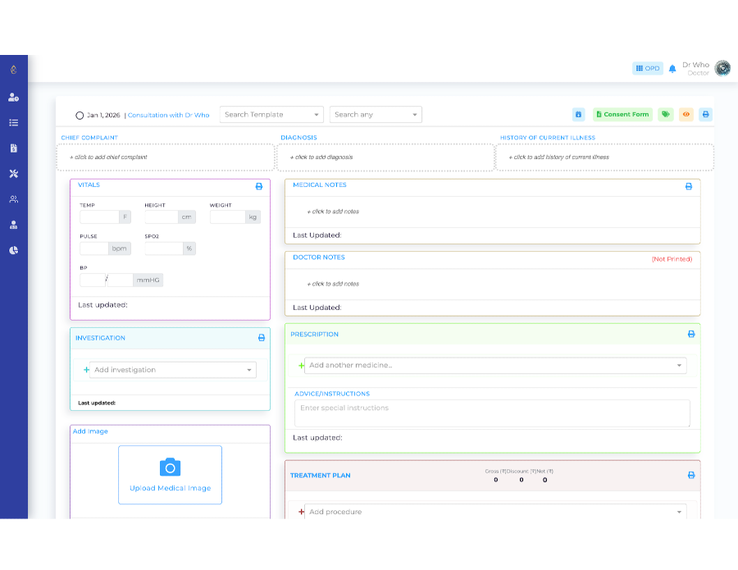
Task: Click the VITALS heading
Action: pos(89,185)
